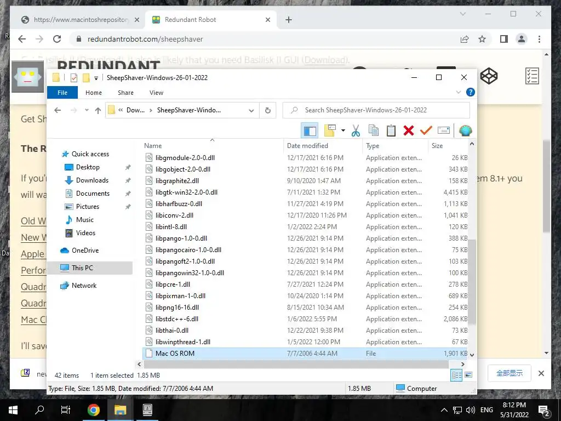The image size is (561, 421).
Task: Open Chrome tab search chevron
Action: pos(462,14)
